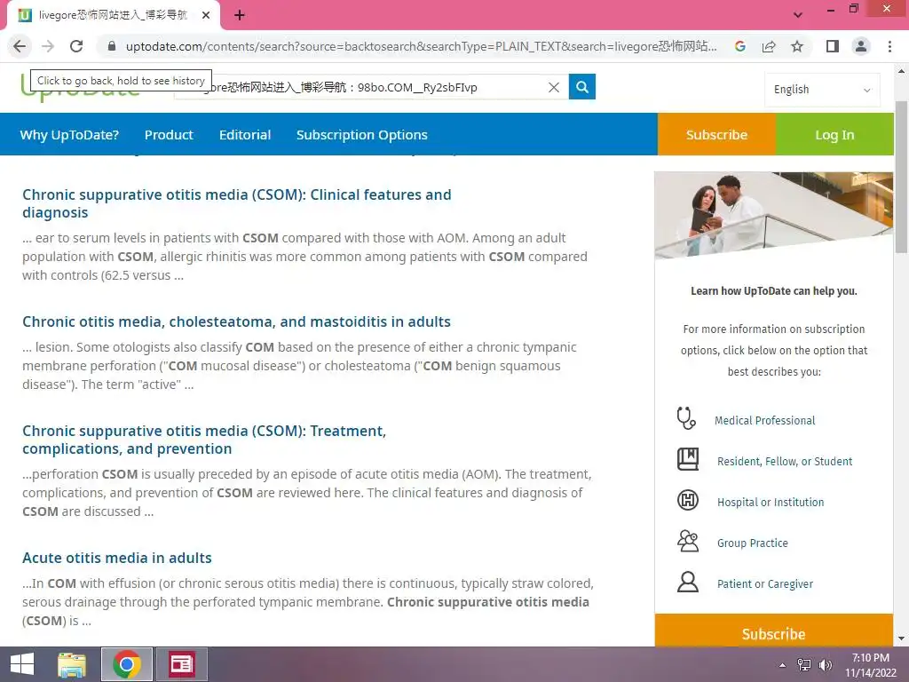Click the Chrome taskbar icon

[x=127, y=664]
